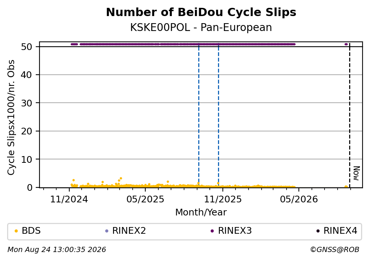This screenshot has width=370, height=261.
Task: Select the RINEX4 legend label
Action: click(340, 231)
